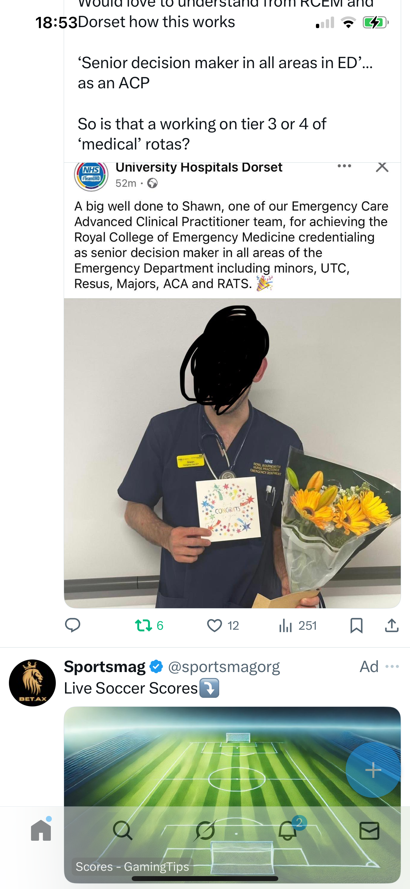Open Sportsmag profile avatar
The image size is (410, 889).
click(x=32, y=683)
